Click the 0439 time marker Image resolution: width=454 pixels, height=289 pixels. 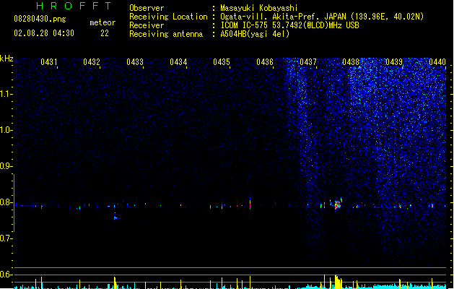(x=394, y=62)
